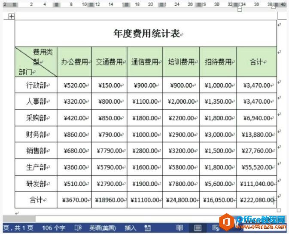Screen dimensions: 289x234
Task: Click cell '¥6,940.00' in 采购部 row
Action: [257, 118]
